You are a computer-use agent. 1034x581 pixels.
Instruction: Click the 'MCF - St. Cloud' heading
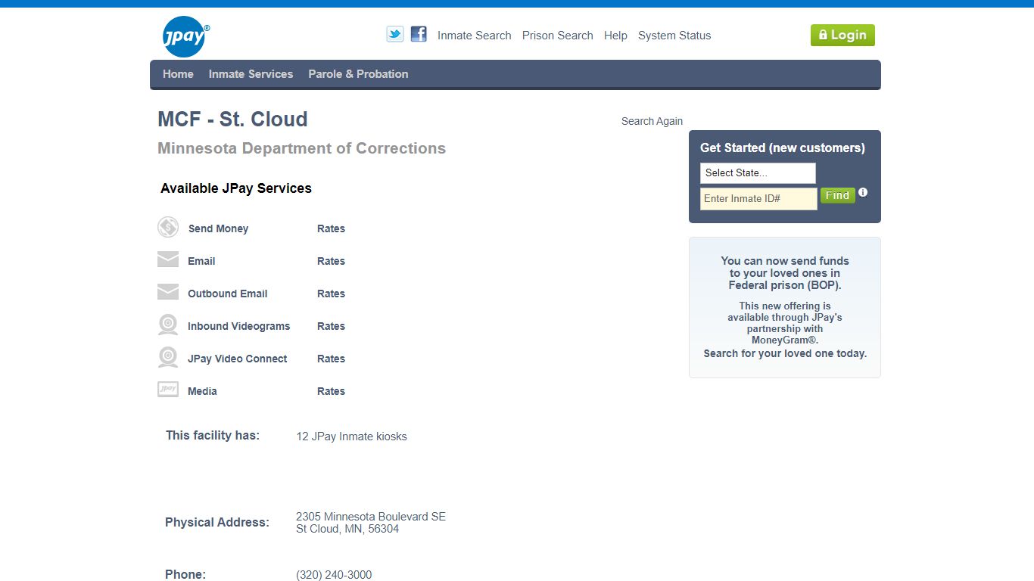(x=232, y=120)
